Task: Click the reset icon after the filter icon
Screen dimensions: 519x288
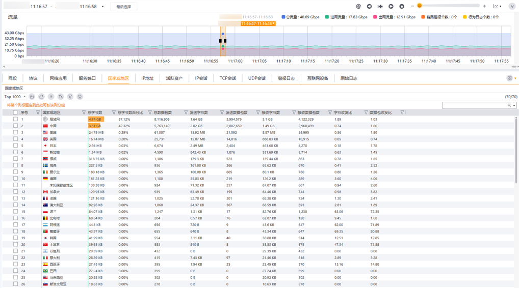Action: (x=80, y=97)
